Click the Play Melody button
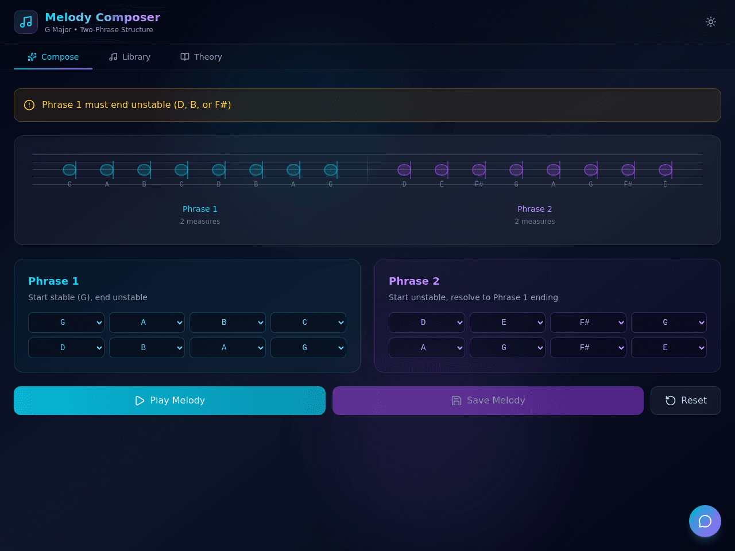Image resolution: width=735 pixels, height=551 pixels. pyautogui.click(x=169, y=401)
